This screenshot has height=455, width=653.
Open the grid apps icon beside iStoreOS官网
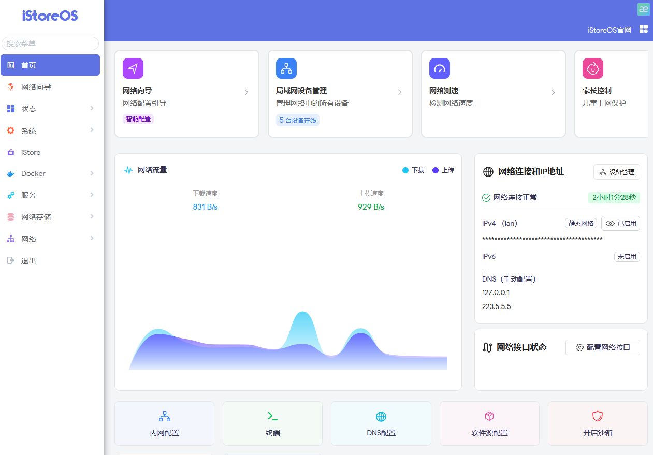644,29
